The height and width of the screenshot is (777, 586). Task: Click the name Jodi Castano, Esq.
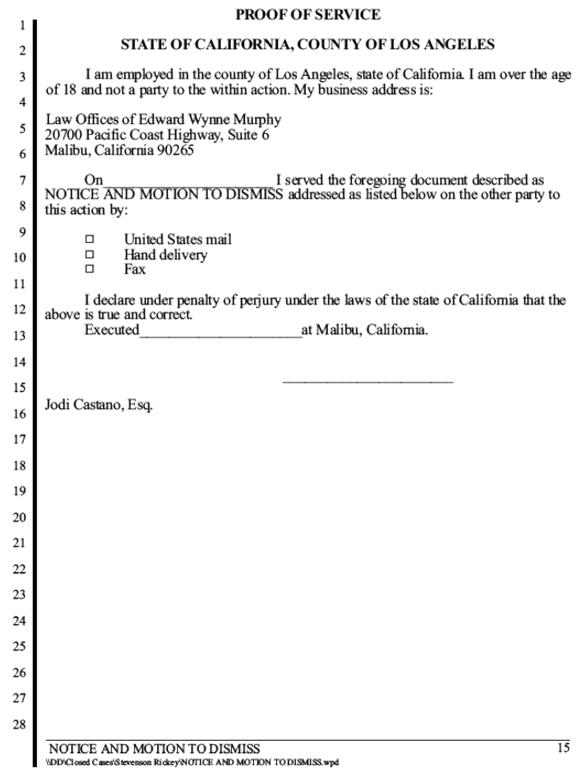click(99, 406)
